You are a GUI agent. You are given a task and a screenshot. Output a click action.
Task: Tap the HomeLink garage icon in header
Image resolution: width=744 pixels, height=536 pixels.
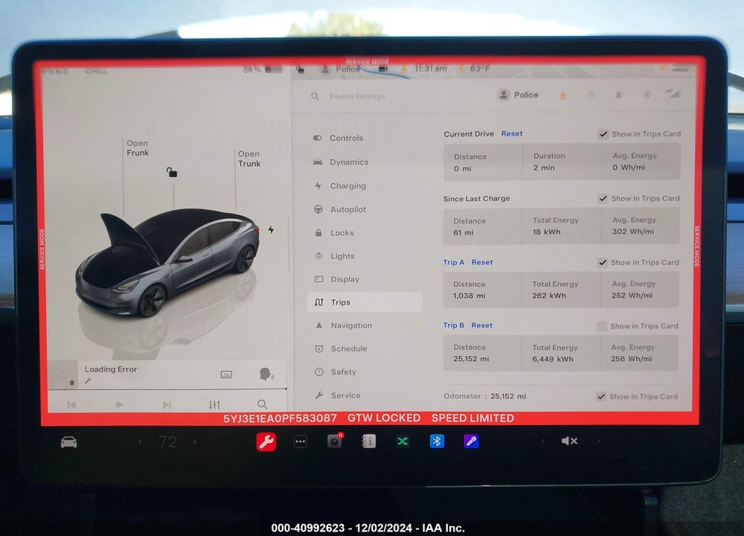coord(591,95)
